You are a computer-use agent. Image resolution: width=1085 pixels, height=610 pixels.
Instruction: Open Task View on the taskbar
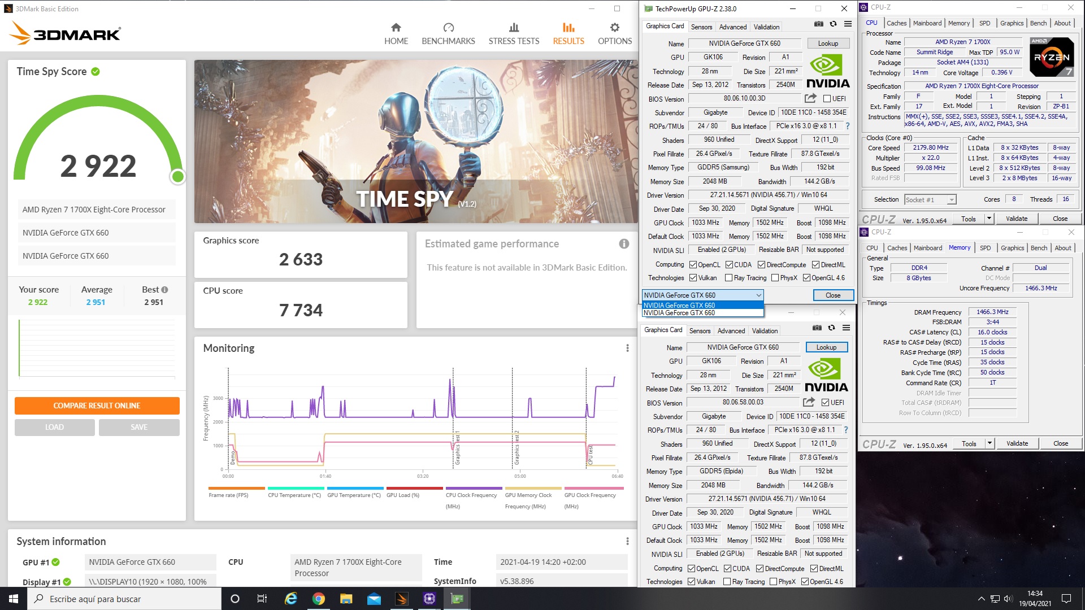point(262,599)
